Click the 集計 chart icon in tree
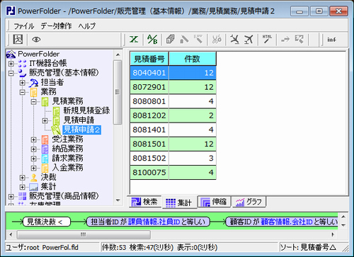This screenshot has height=257, width=354. (33, 187)
